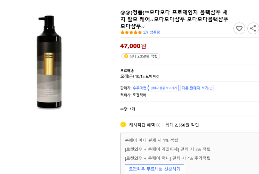Click the share icon button
The image size is (259, 174).
pos(253,28)
